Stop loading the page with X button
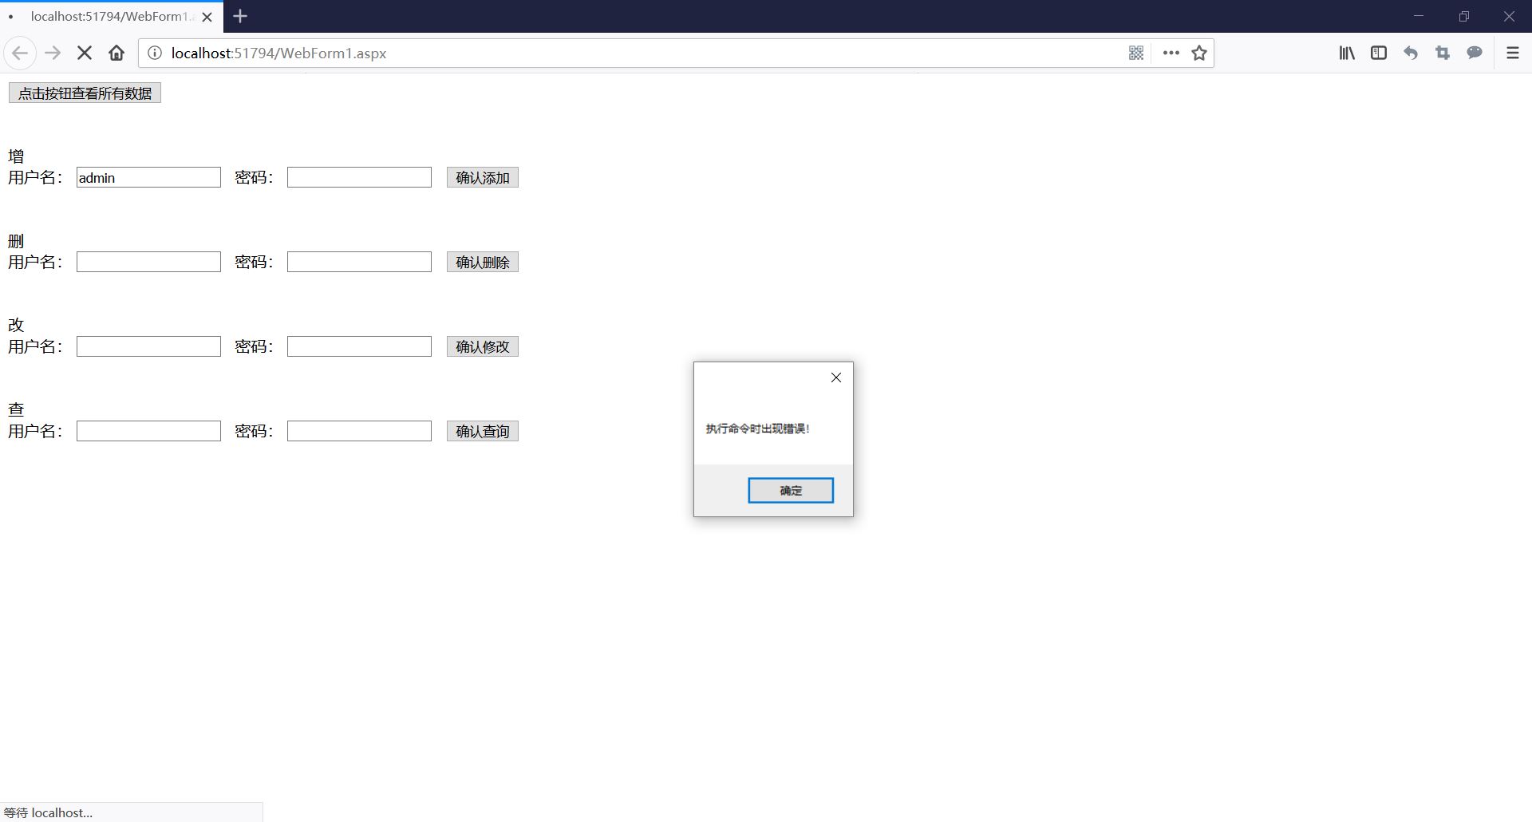 coord(85,53)
